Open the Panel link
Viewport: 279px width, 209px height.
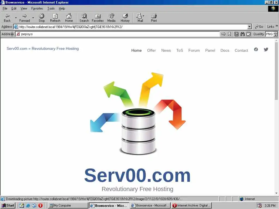(x=210, y=50)
